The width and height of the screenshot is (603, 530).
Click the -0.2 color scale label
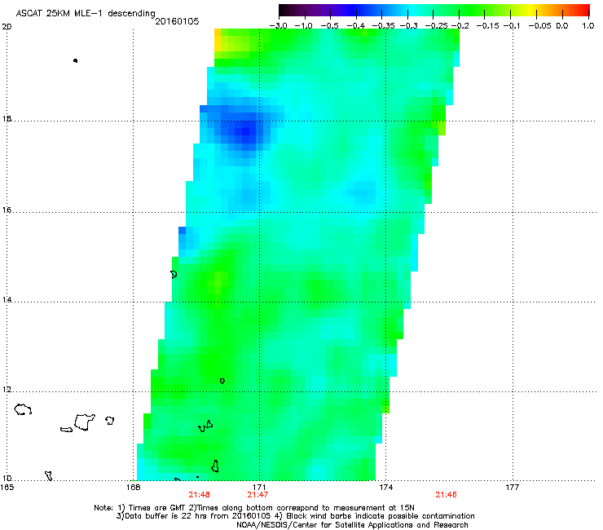[x=460, y=26]
